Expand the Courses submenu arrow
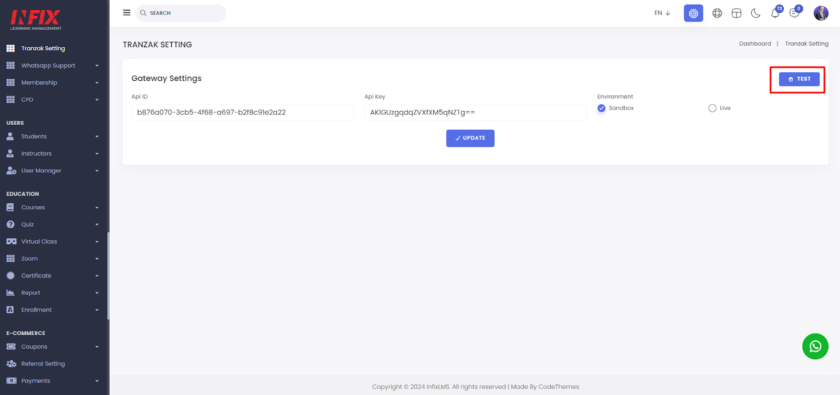840x395 pixels. (97, 208)
